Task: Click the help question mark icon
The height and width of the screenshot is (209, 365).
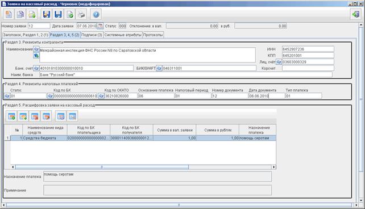Action: (96, 14)
